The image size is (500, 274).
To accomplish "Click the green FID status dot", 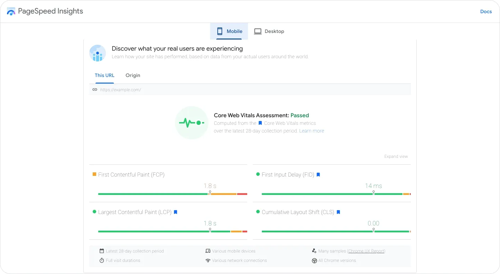I will (x=258, y=174).
